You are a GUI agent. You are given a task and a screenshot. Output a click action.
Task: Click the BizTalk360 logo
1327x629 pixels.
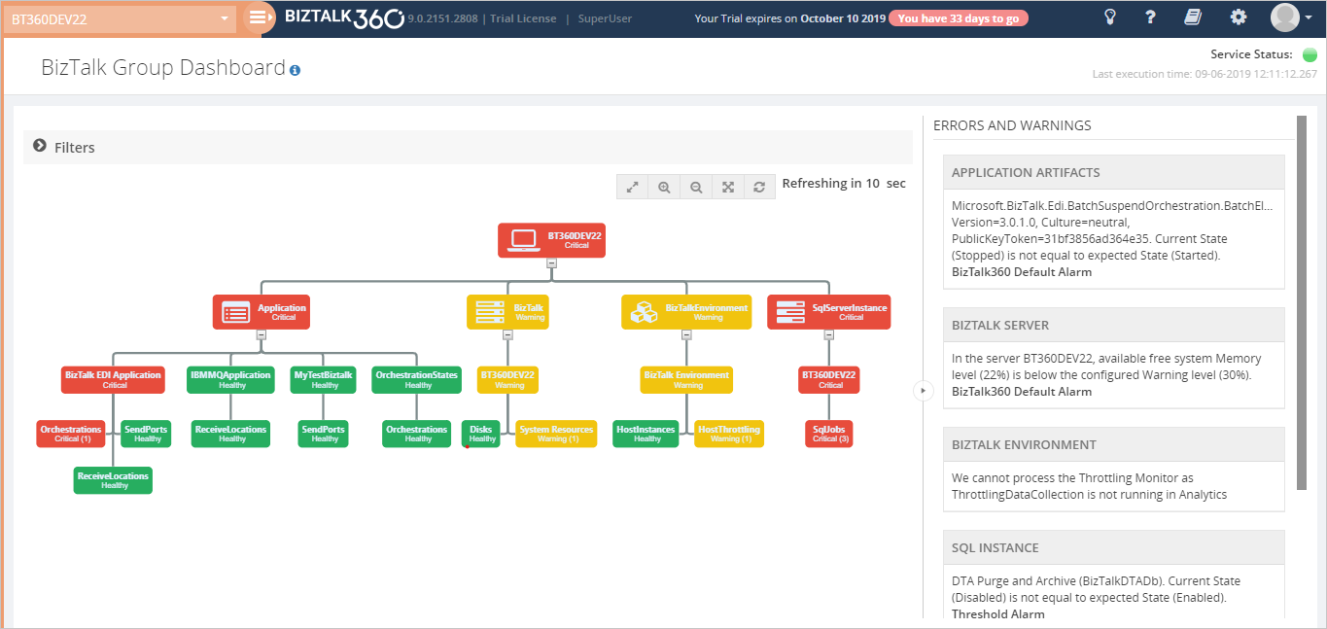coord(344,17)
